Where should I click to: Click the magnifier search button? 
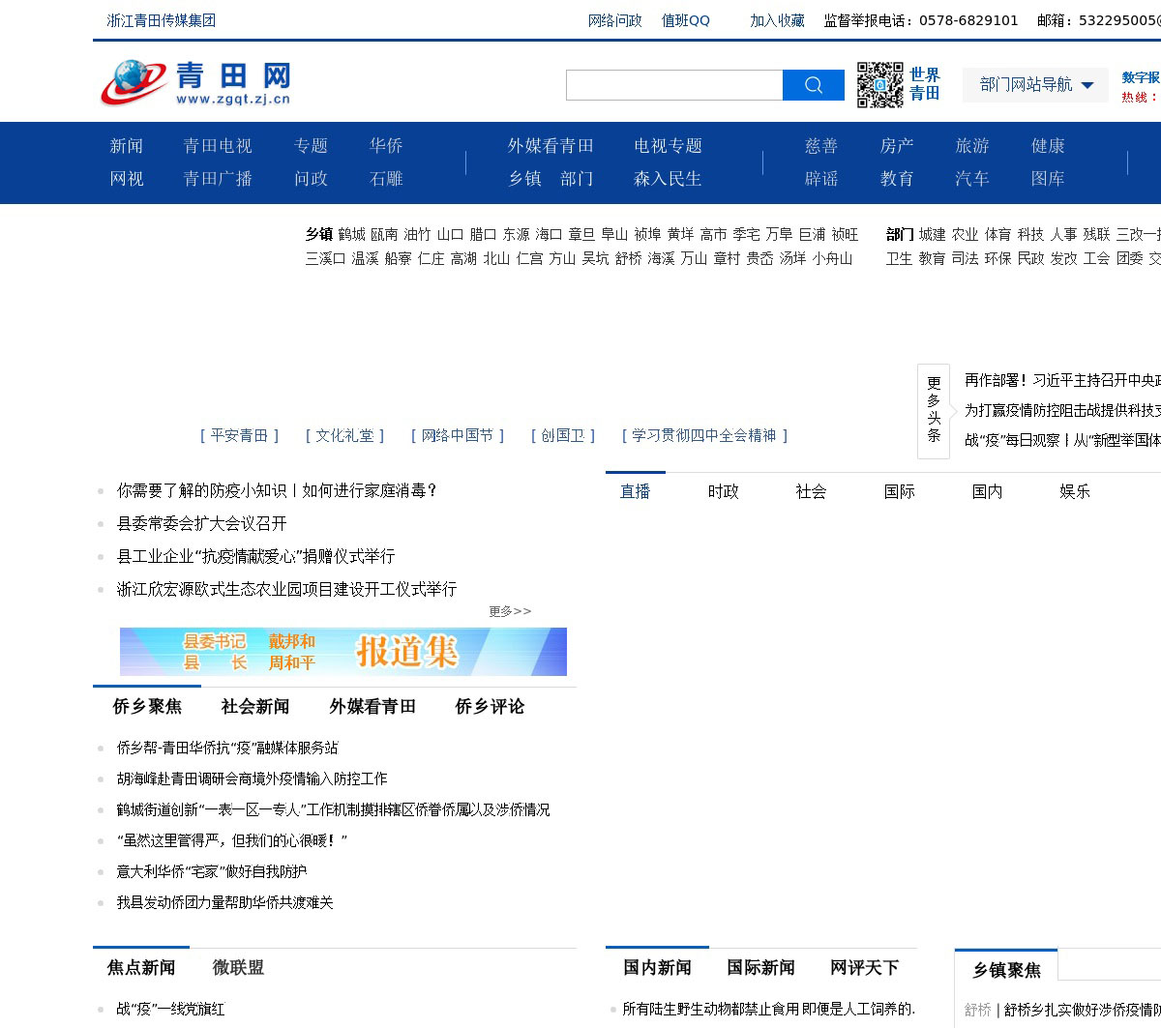coord(813,85)
